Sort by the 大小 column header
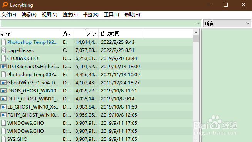 (x=86, y=33)
